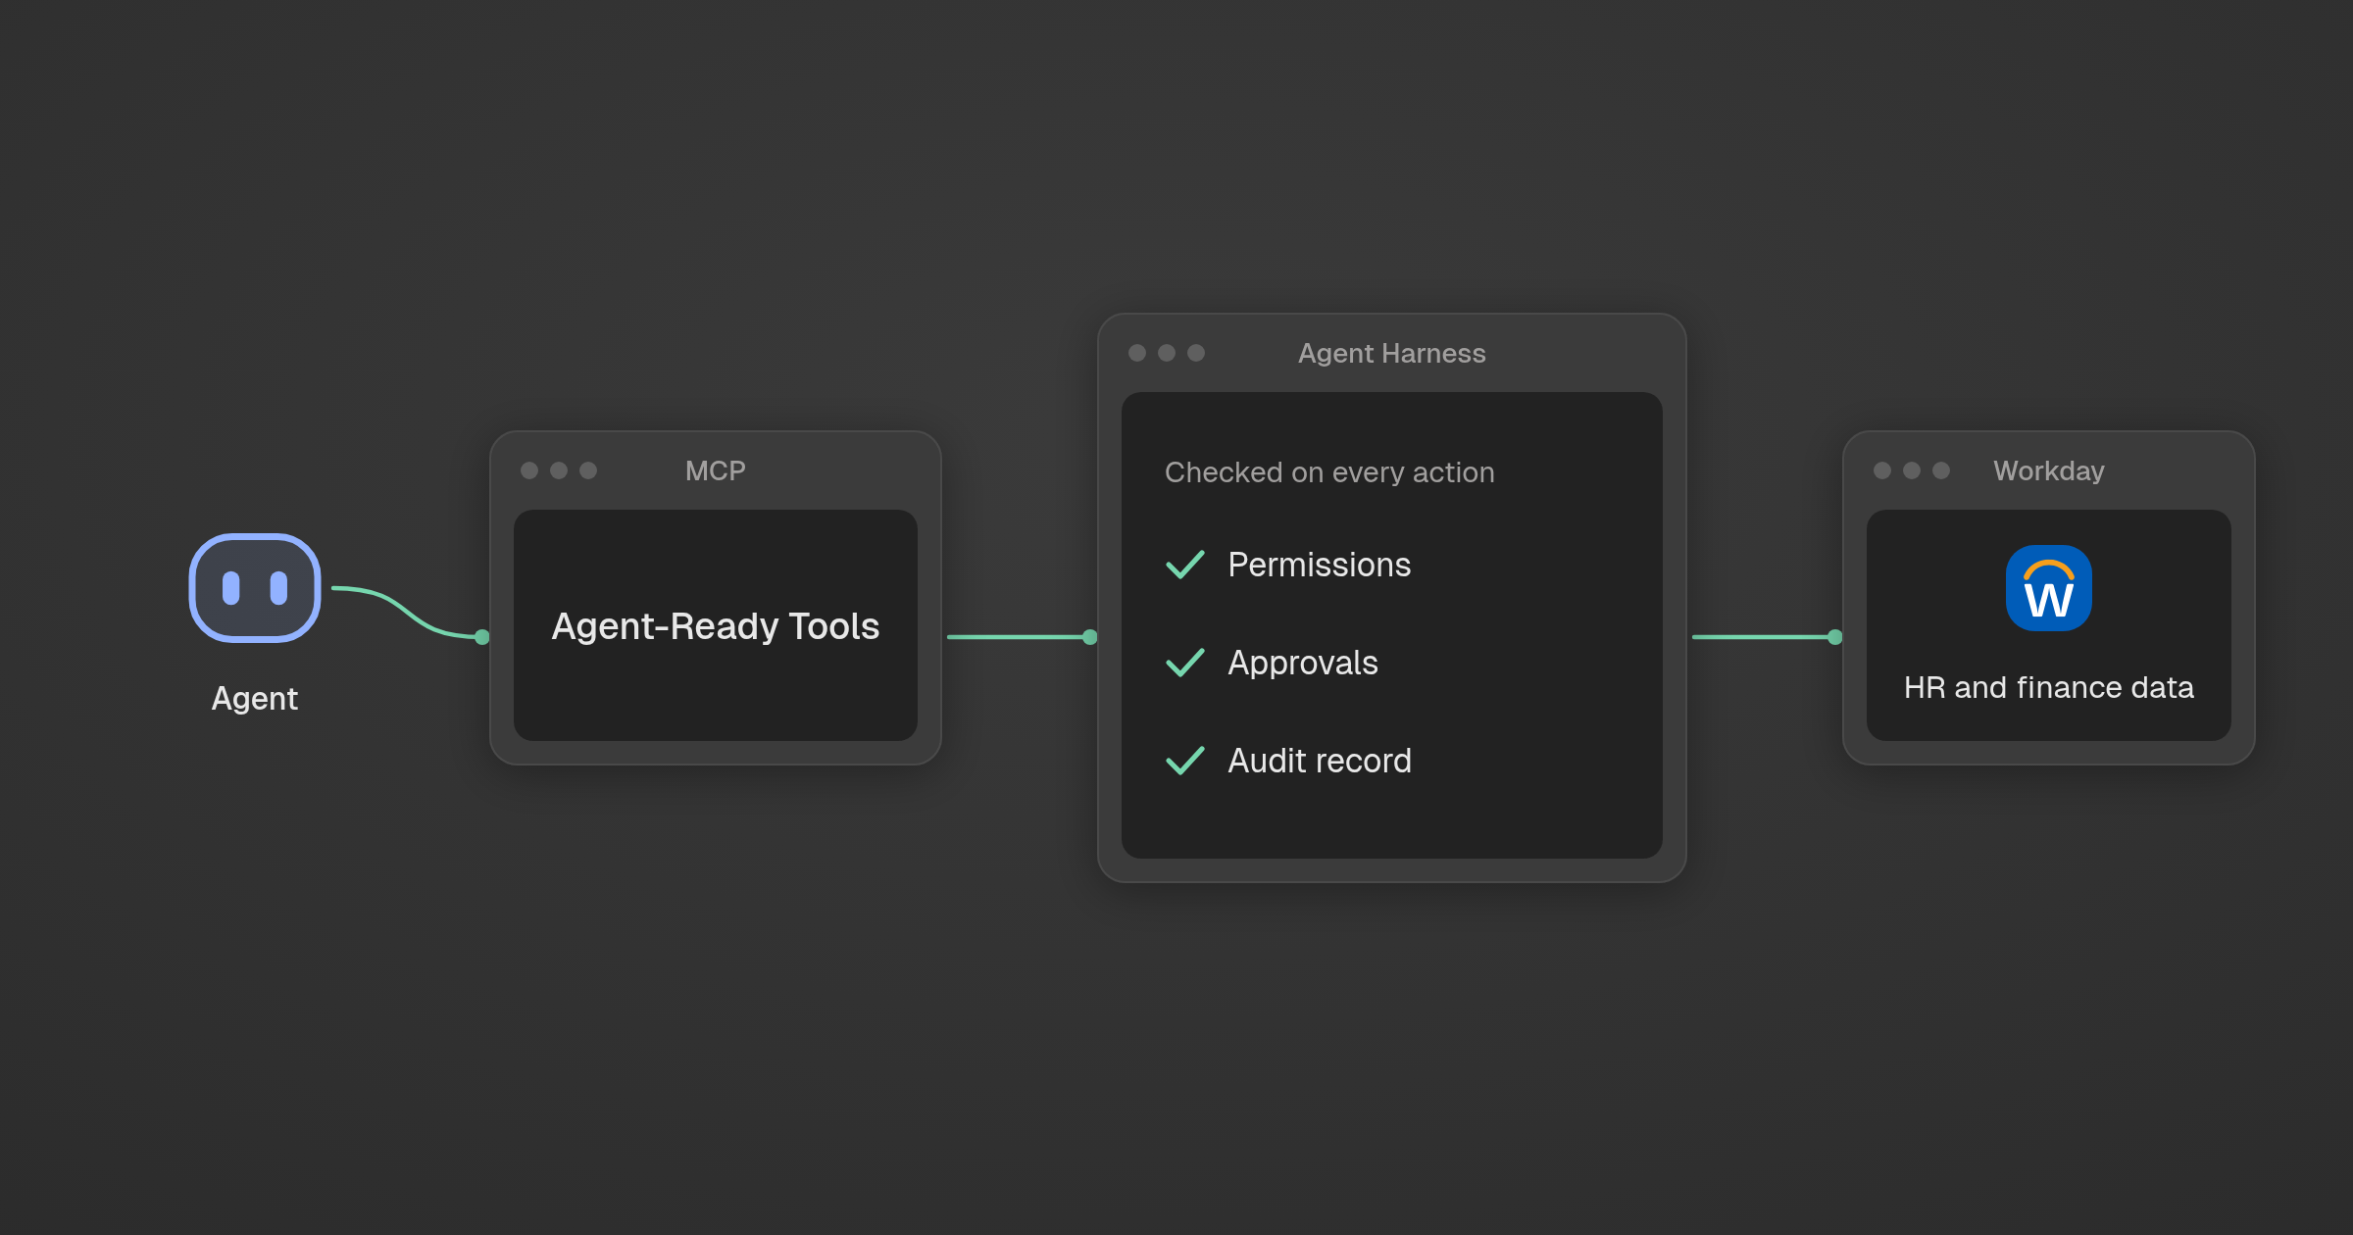Click the Workday W logo icon
2353x1235 pixels.
2048,588
